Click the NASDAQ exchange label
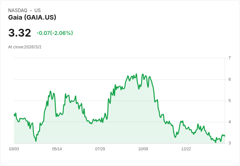The height and width of the screenshot is (166, 240). tap(18, 10)
